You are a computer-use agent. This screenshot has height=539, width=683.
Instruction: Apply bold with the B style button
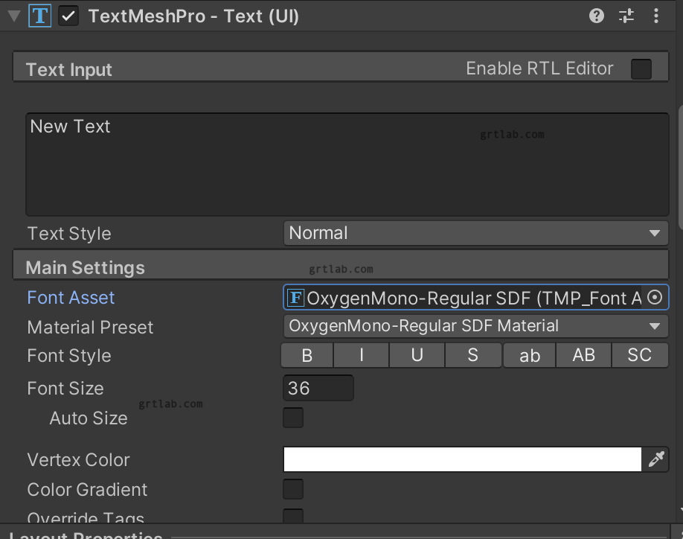point(306,355)
